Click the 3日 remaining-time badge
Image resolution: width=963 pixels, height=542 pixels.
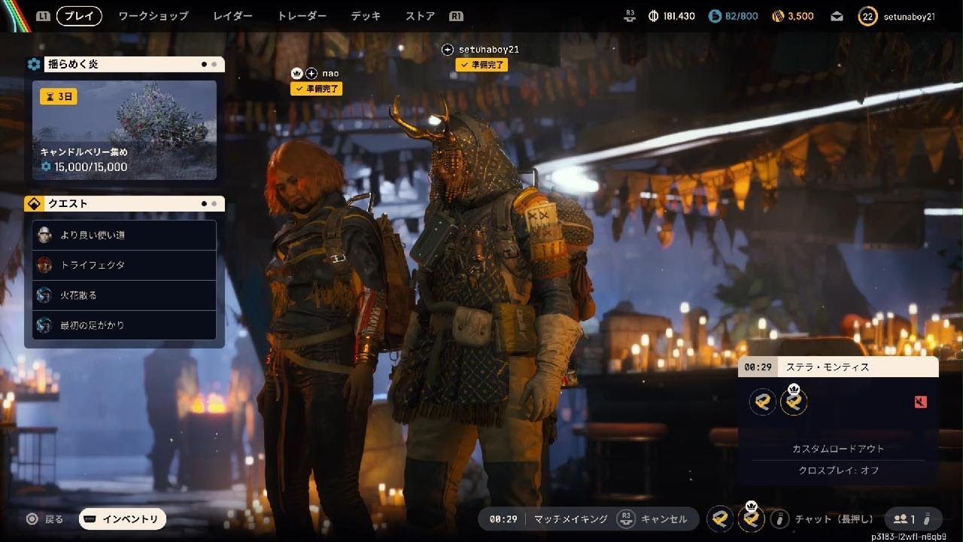pyautogui.click(x=59, y=96)
